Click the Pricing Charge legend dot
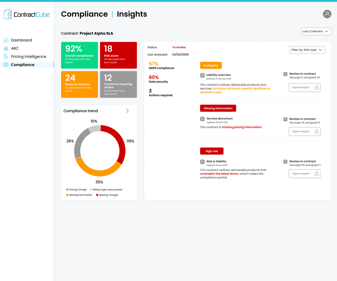The image size is (337, 281). [67, 190]
